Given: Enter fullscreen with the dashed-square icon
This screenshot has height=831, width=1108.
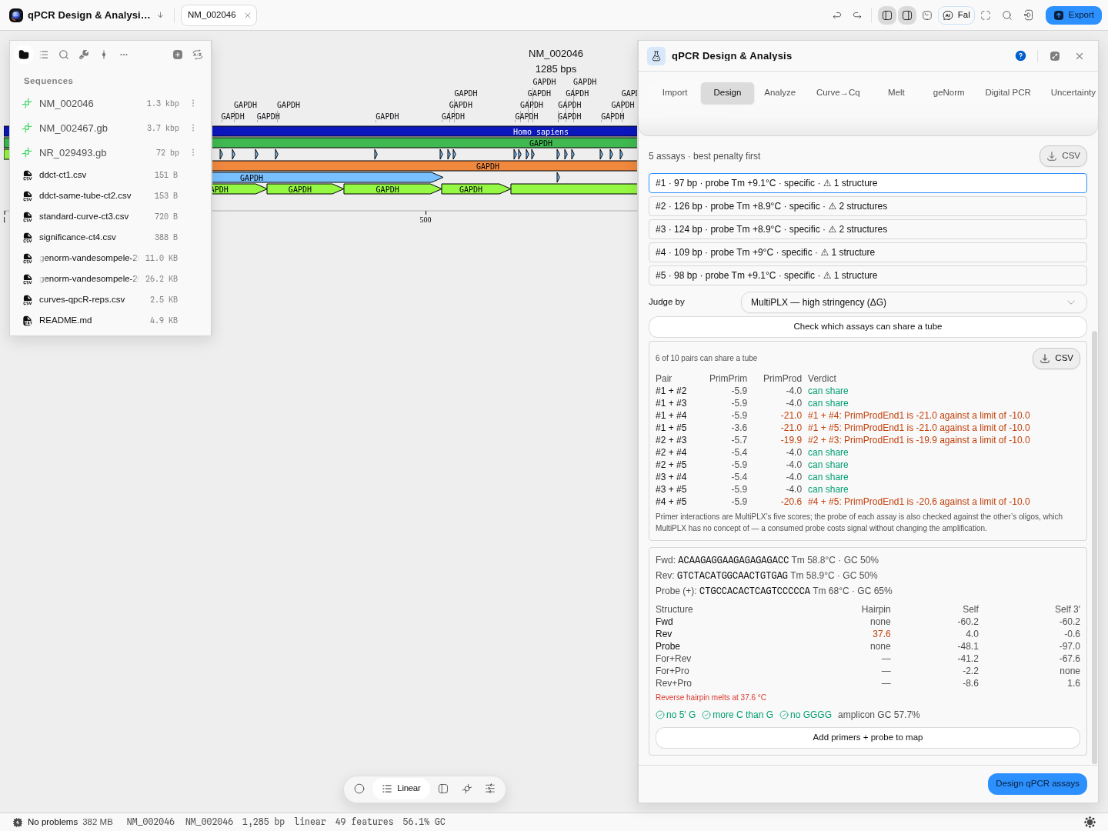Looking at the screenshot, I should [x=986, y=15].
